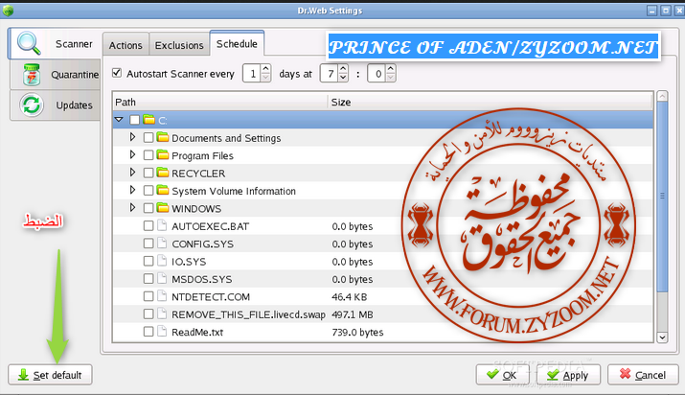Screen dimensions: 685x395
Task: Check REMOVE_THIS_FILE.livecd.swap checkbox
Action: coord(148,314)
